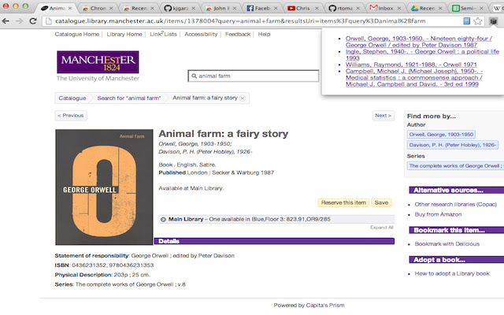Find more by author Orwell, George, 1903-1950

tap(441, 135)
